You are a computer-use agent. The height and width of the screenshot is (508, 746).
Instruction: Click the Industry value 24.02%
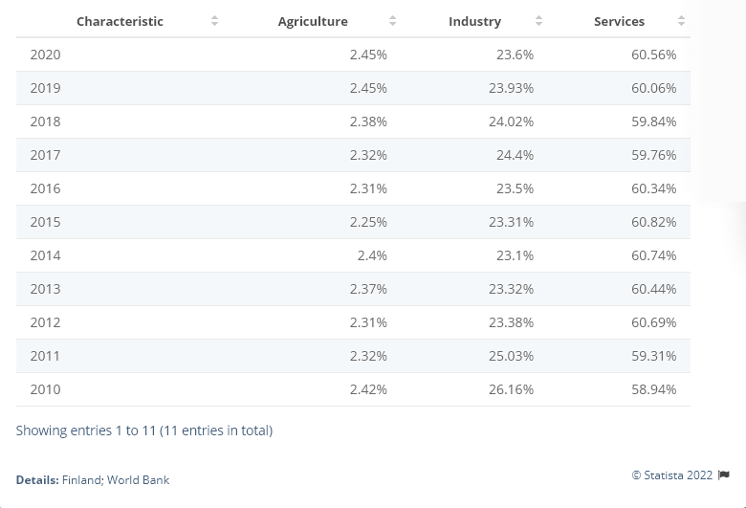[511, 121]
